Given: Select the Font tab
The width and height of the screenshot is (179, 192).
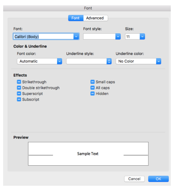Looking at the screenshot, I should tap(76, 18).
